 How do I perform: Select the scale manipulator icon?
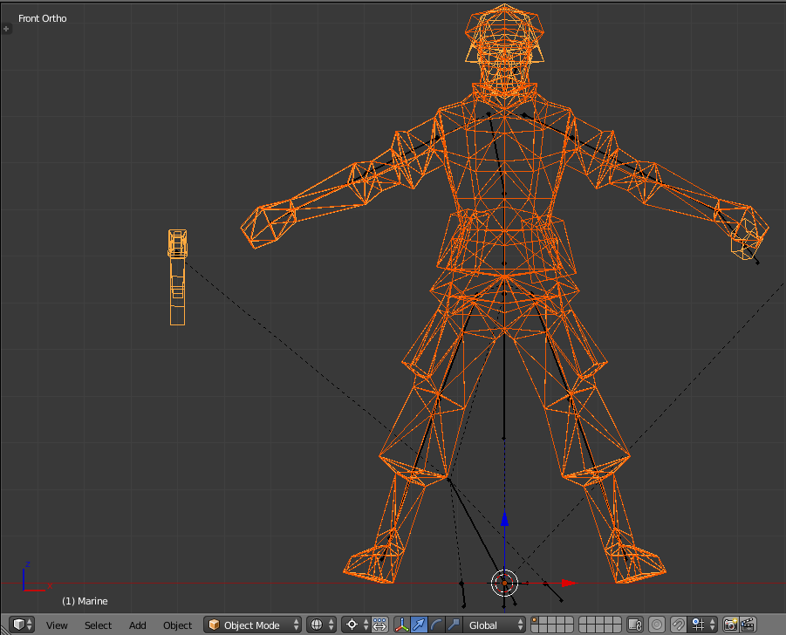pos(454,625)
